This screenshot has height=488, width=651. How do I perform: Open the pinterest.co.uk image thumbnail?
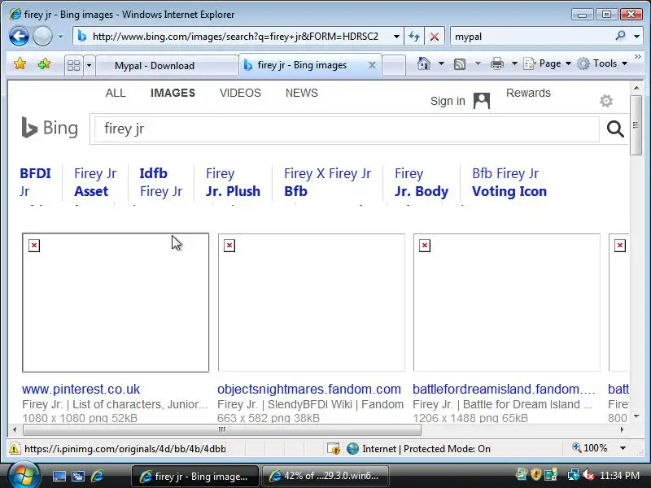coord(116,303)
